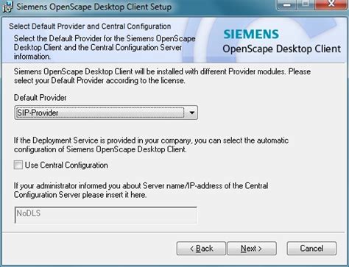Screen dimensions: 349x267
Task: Click the SIP-Provider combo box field
Action: [x=106, y=113]
